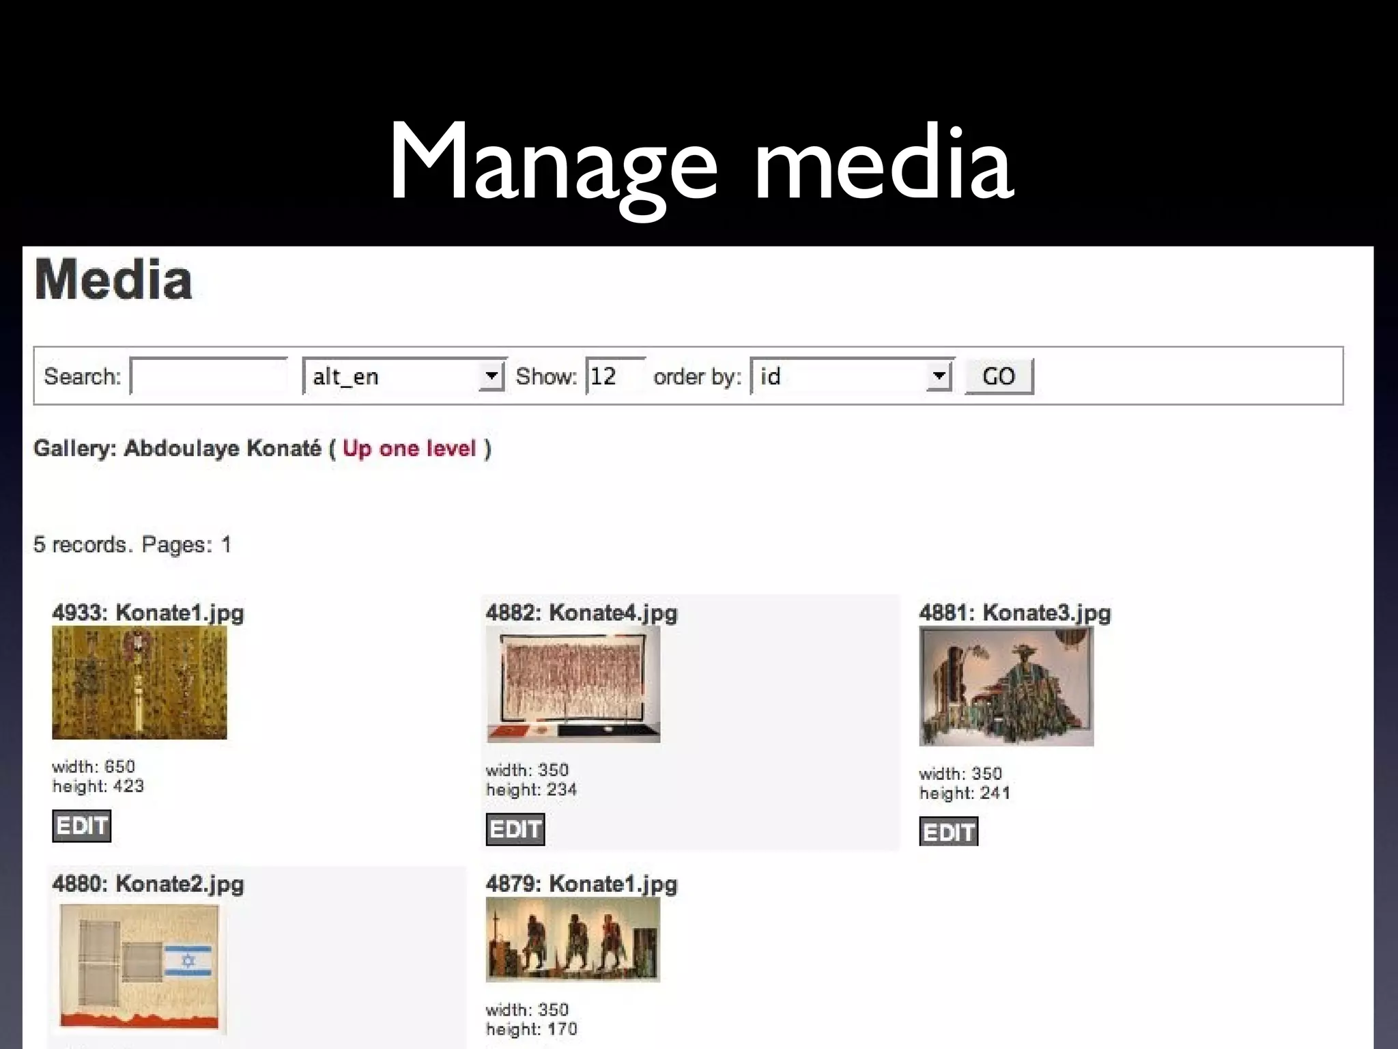Select the title 4881: Konate3.jpg
The image size is (1398, 1049).
[1015, 613]
